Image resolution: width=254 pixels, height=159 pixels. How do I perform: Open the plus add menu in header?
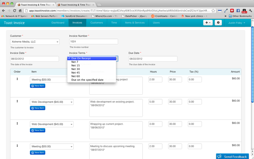208,23
